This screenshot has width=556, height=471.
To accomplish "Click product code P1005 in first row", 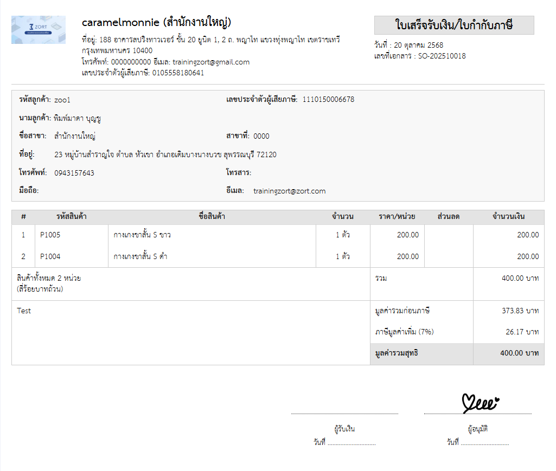I will point(50,235).
